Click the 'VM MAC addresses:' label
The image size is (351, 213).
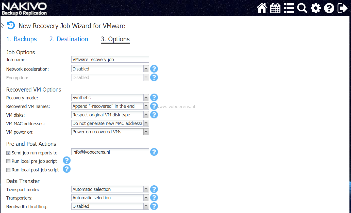25,124
